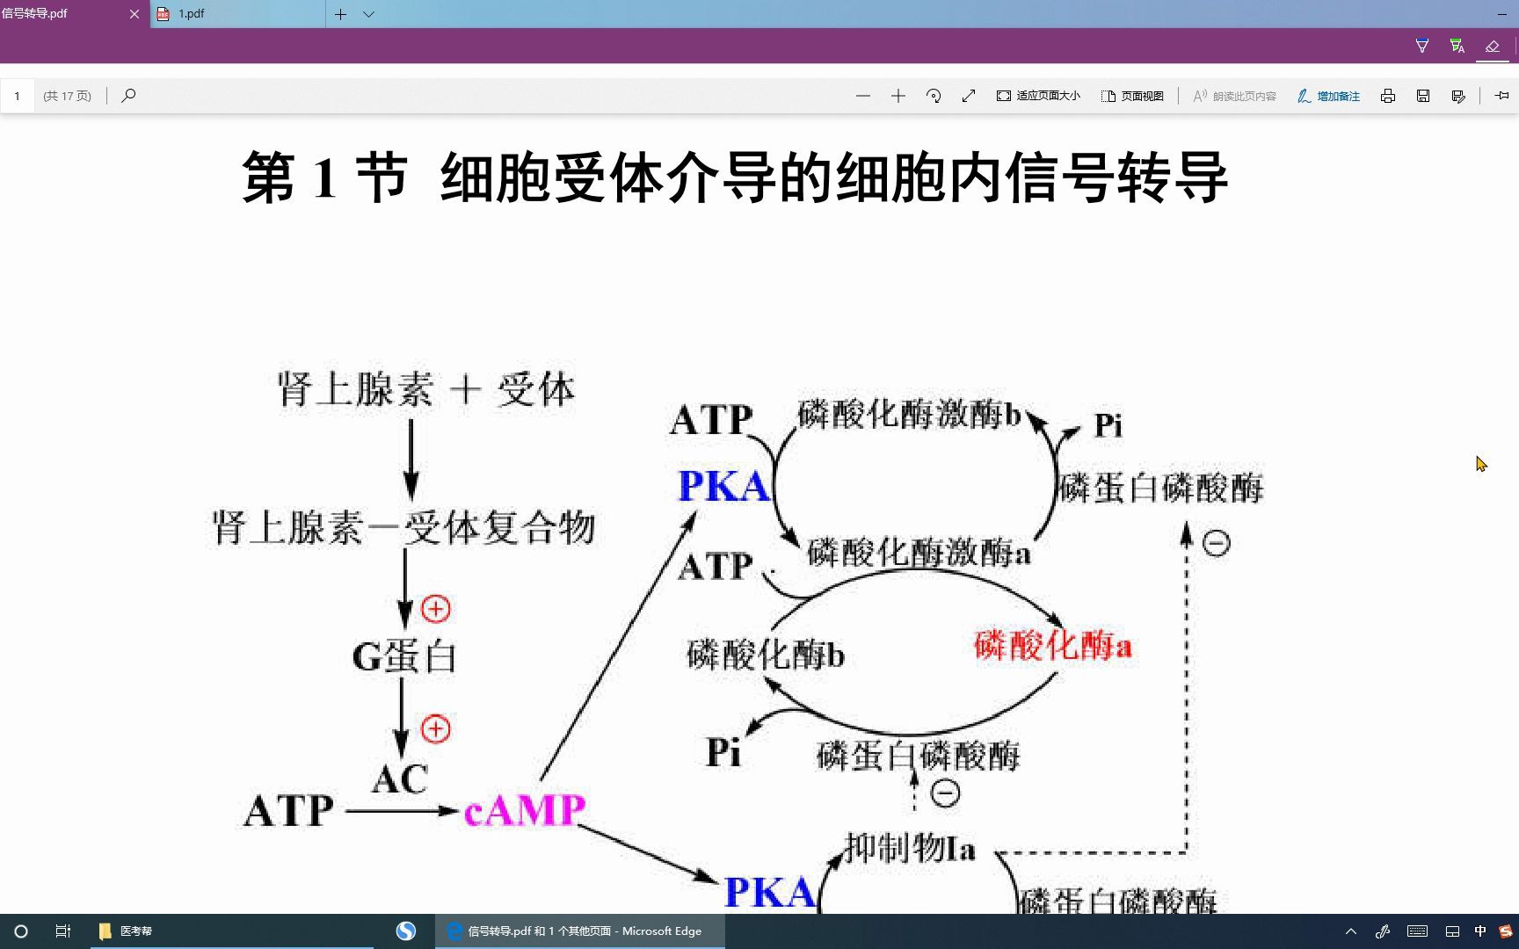This screenshot has height=949, width=1519.
Task: Open the pen workspace tray icon
Action: tap(1383, 931)
